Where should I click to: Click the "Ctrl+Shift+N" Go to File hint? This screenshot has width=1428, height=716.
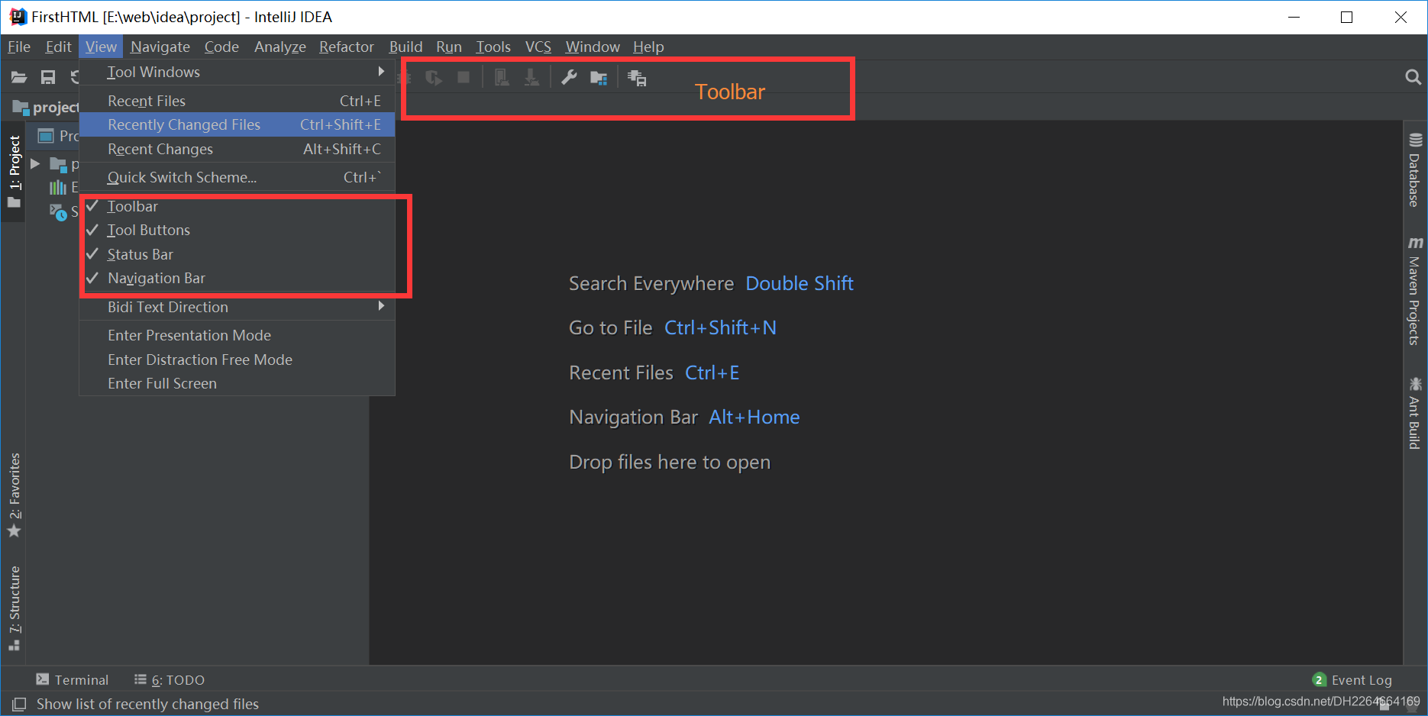(x=720, y=327)
